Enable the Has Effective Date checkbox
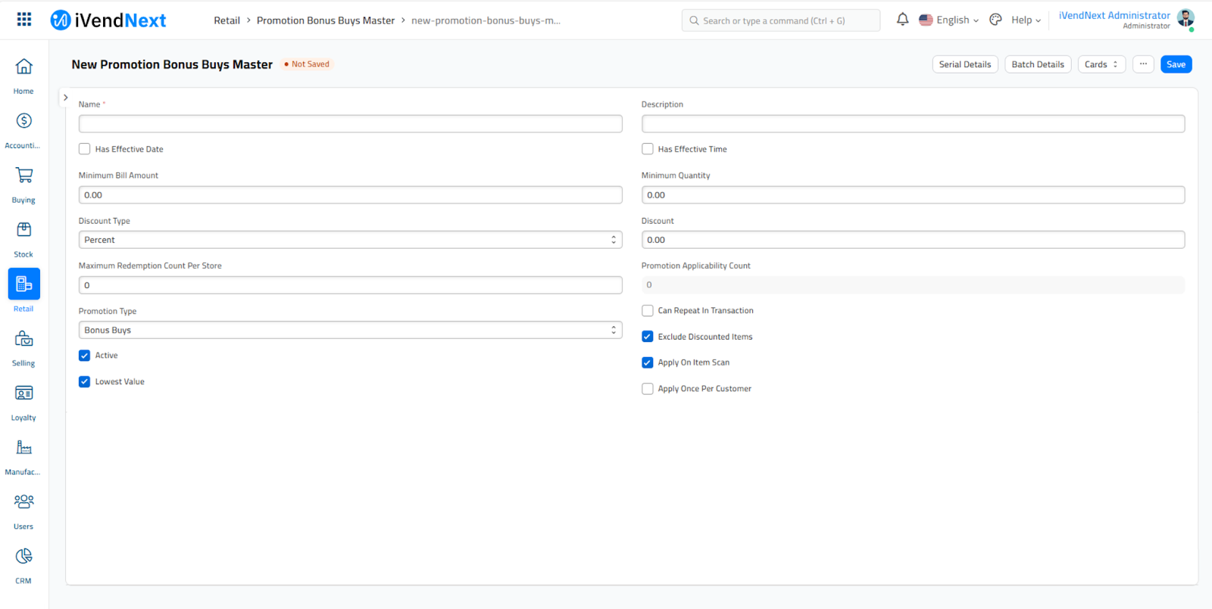Viewport: 1212px width, 609px height. 85,149
